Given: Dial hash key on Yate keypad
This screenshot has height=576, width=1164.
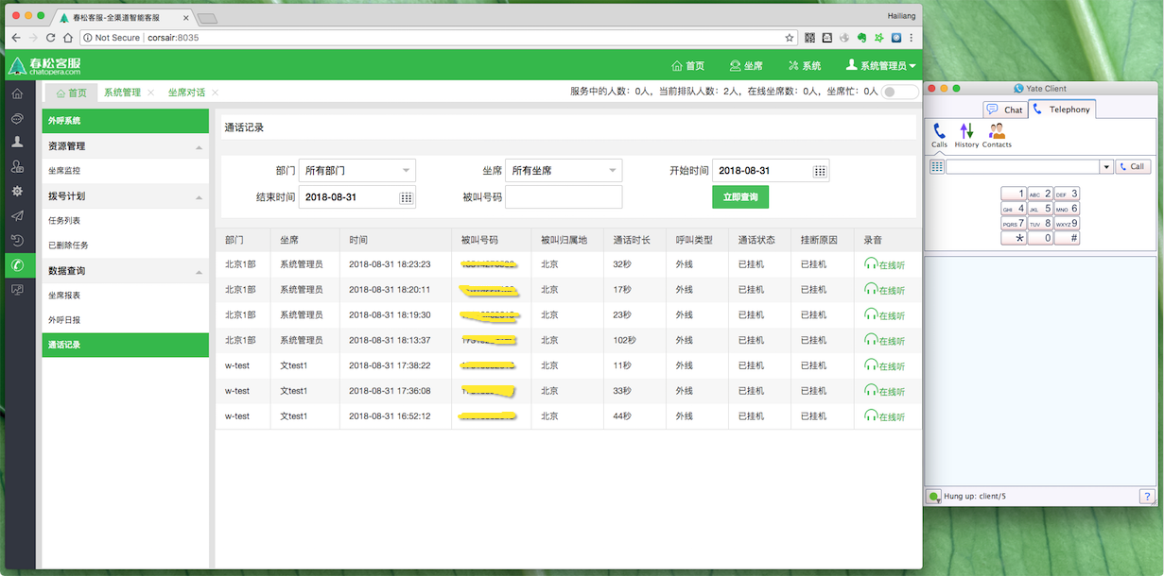Looking at the screenshot, I should point(1068,238).
